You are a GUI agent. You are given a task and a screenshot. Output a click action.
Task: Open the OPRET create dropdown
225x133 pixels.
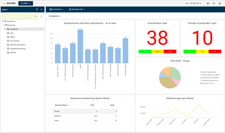click(26, 3)
